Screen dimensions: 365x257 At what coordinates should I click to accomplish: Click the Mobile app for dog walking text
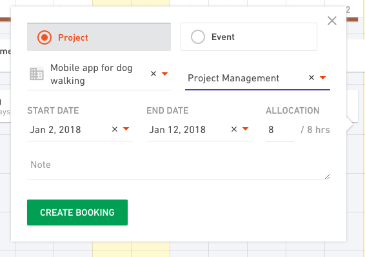click(92, 74)
